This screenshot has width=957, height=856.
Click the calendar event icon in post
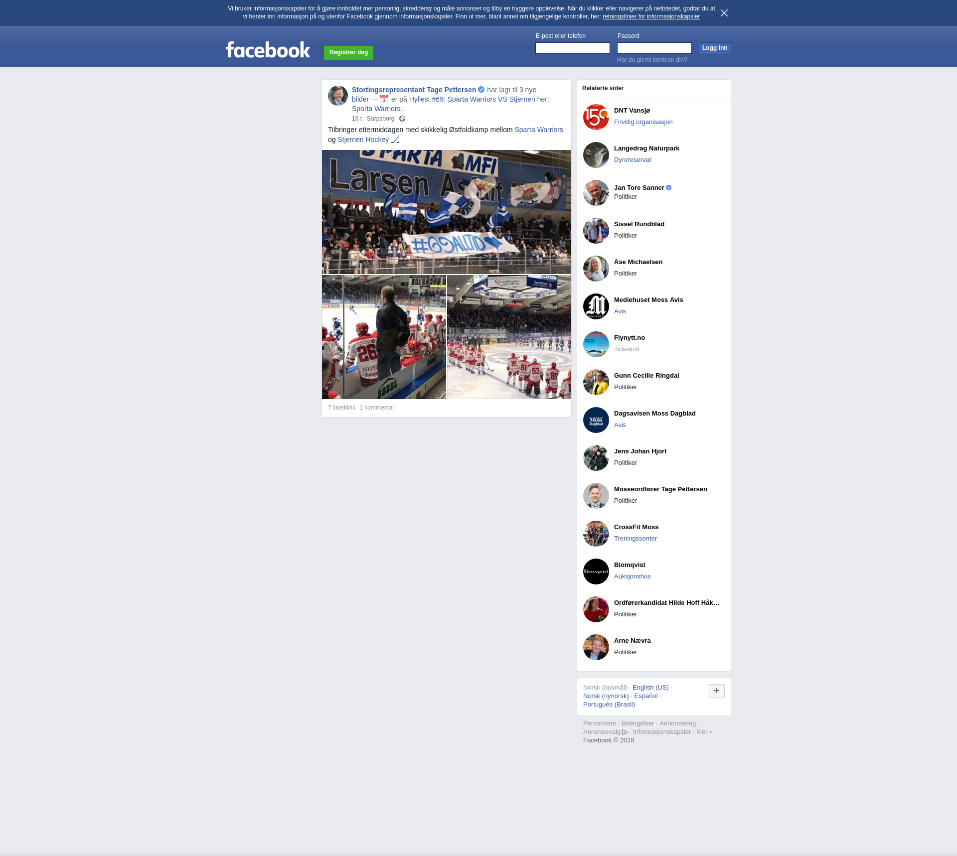pos(384,99)
